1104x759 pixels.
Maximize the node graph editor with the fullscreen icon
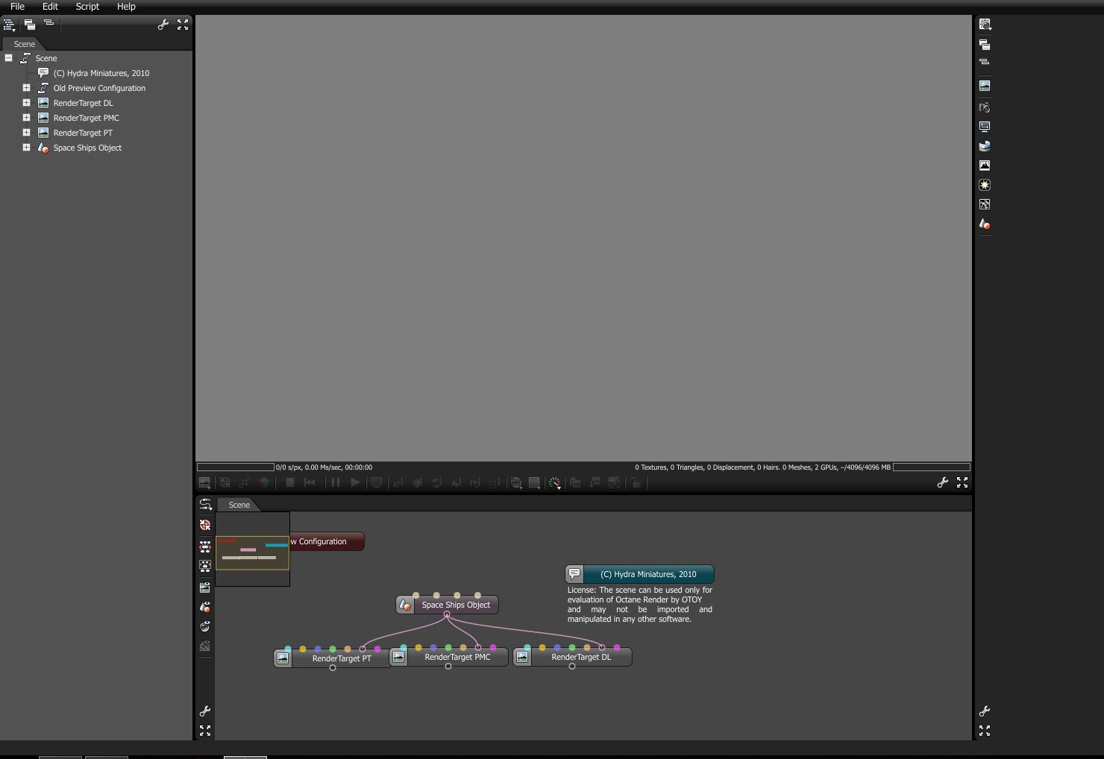205,731
